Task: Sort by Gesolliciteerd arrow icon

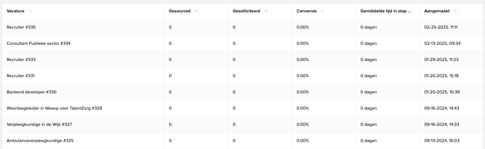Action: pos(266,11)
